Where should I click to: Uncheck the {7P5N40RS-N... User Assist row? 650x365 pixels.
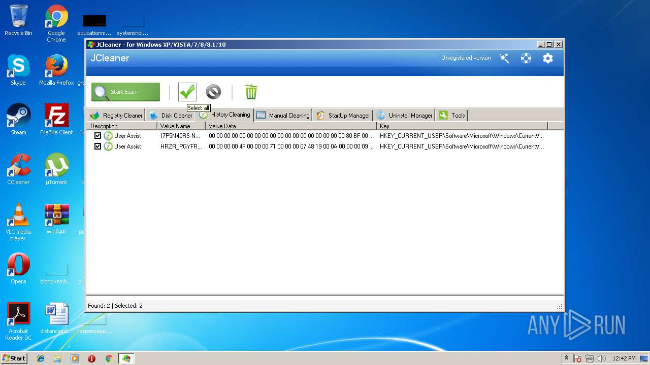tap(97, 136)
